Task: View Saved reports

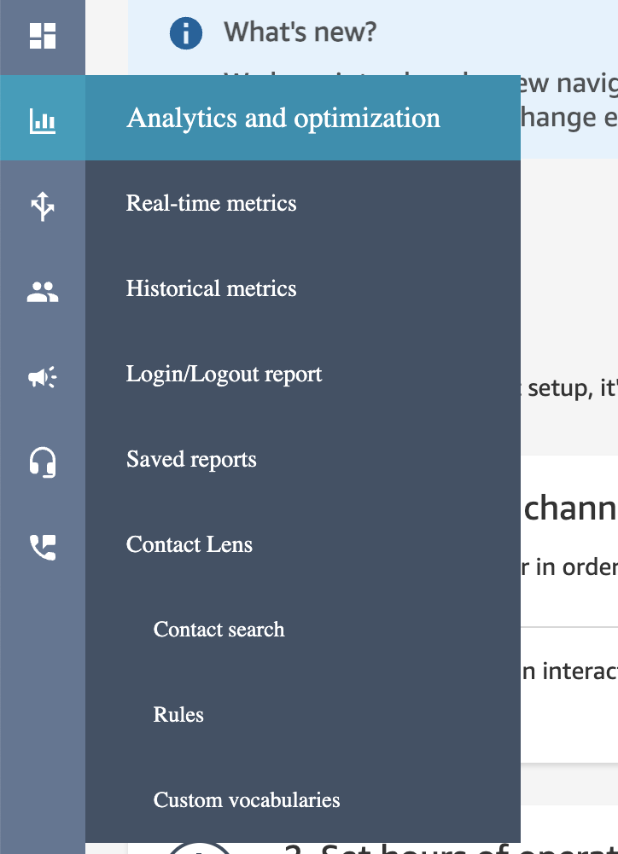Action: 191,459
